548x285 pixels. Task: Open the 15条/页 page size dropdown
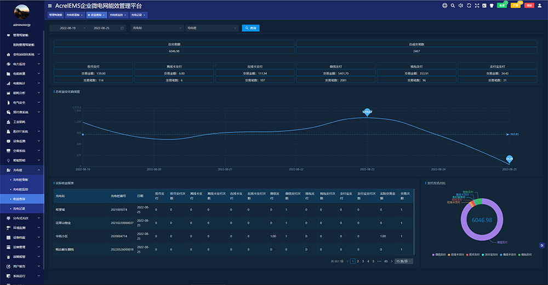pyautogui.click(x=404, y=261)
